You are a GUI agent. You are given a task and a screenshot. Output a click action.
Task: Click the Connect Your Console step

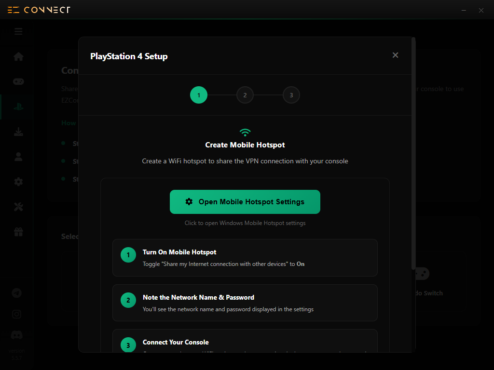point(245,341)
